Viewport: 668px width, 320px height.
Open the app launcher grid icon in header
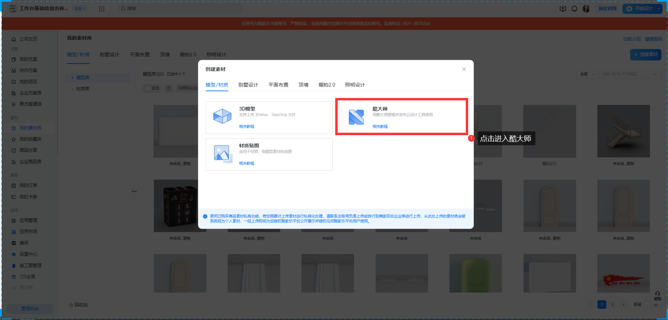102,9
